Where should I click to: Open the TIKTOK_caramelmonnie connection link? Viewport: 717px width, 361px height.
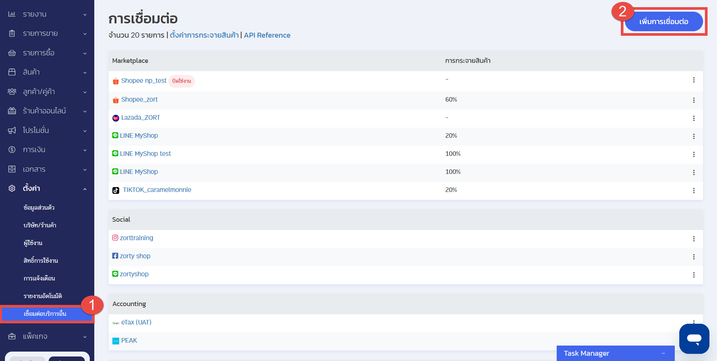click(157, 190)
